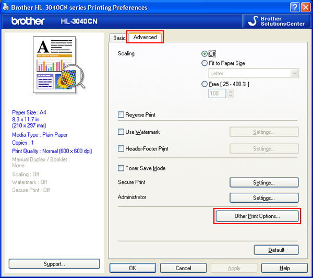The image size is (313, 278).
Task: Enable the Reverse Print checkbox
Action: tap(121, 115)
